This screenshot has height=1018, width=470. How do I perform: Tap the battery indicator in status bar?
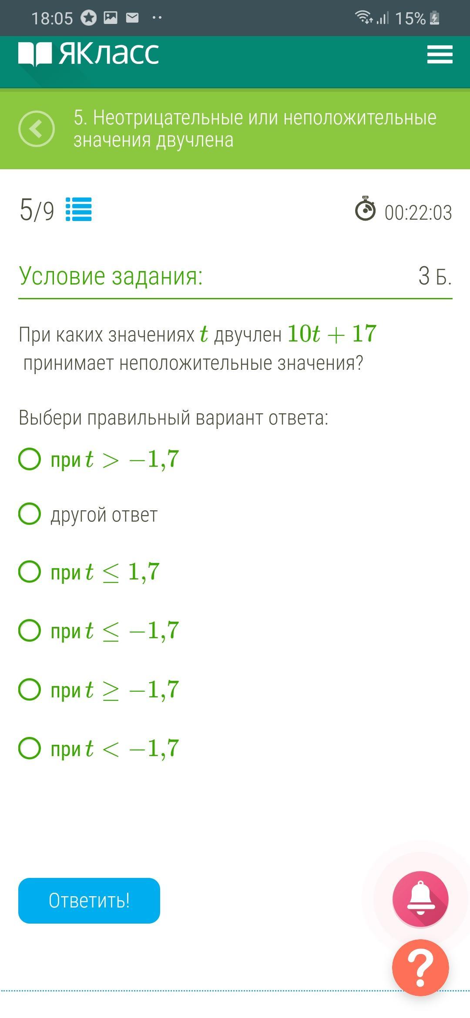(x=434, y=18)
